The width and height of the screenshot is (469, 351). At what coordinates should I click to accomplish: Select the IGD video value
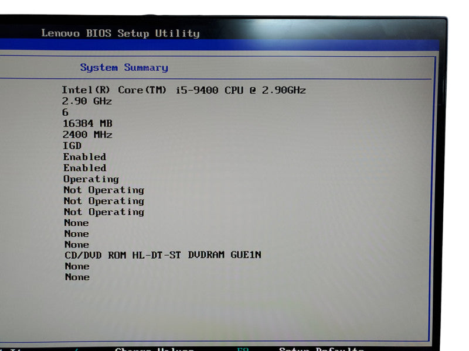point(72,146)
